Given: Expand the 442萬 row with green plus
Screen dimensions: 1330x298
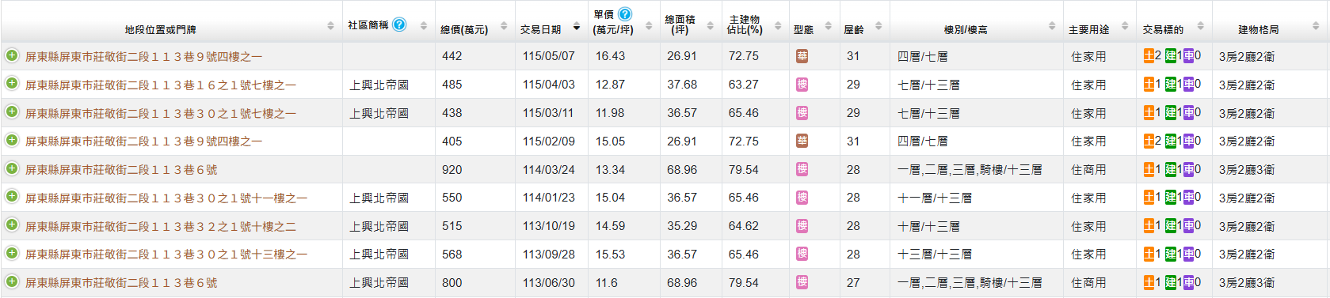Looking at the screenshot, I should pos(12,56).
